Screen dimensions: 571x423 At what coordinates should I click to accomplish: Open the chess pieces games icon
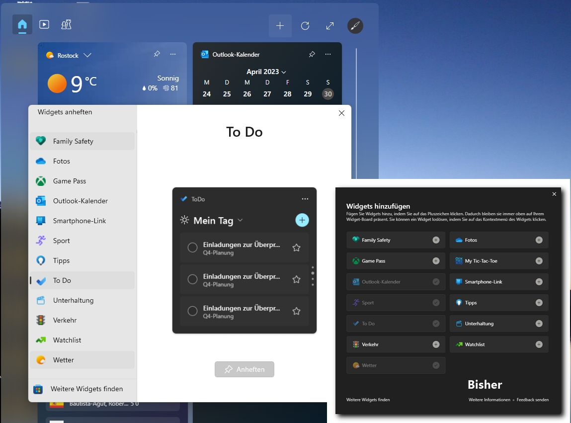66,24
